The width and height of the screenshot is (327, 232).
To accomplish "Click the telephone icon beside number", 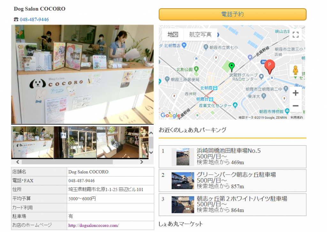I will point(16,20).
